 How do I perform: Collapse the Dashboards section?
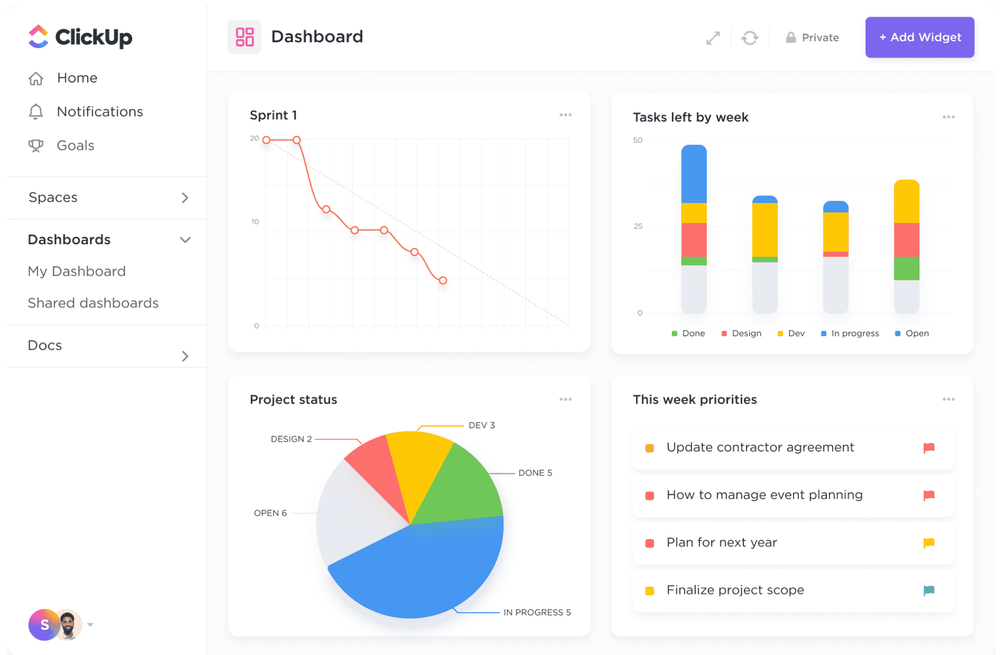pos(184,239)
